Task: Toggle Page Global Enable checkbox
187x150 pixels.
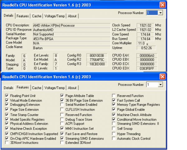Action: click(x=114, y=109)
